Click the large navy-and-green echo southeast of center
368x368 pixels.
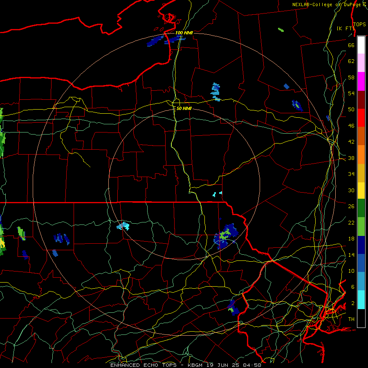click(226, 236)
